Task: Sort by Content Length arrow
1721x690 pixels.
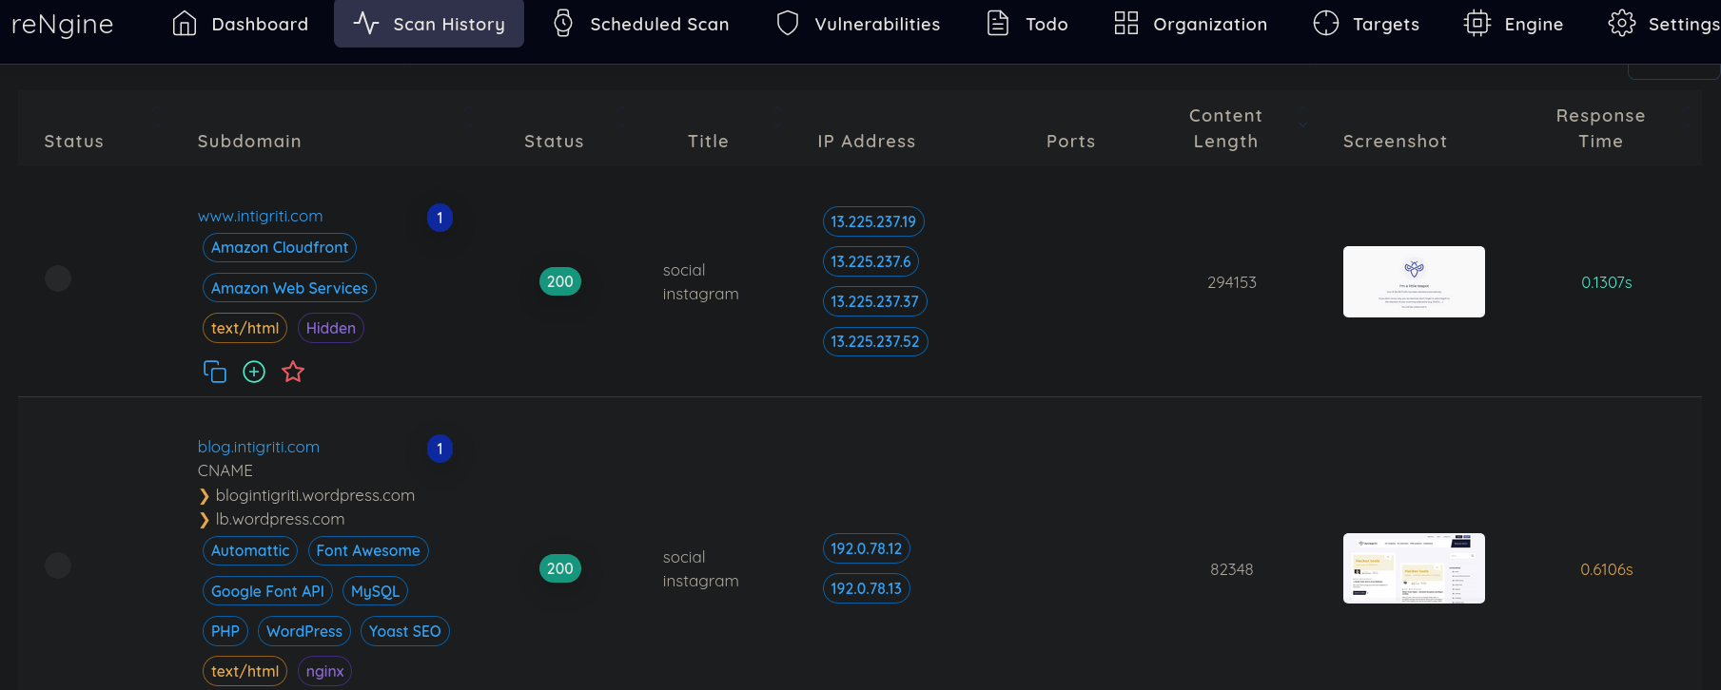Action: pyautogui.click(x=1302, y=125)
